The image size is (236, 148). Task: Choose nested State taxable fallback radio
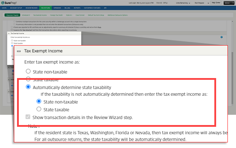[39, 109]
